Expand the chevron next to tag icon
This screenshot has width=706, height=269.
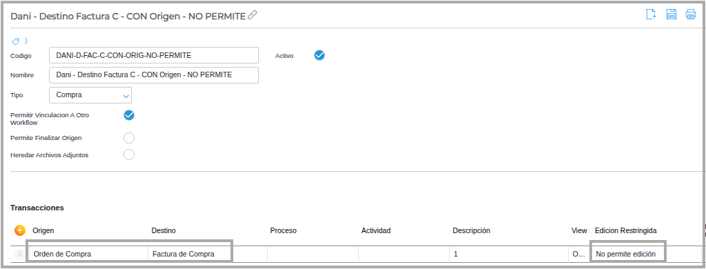26,41
